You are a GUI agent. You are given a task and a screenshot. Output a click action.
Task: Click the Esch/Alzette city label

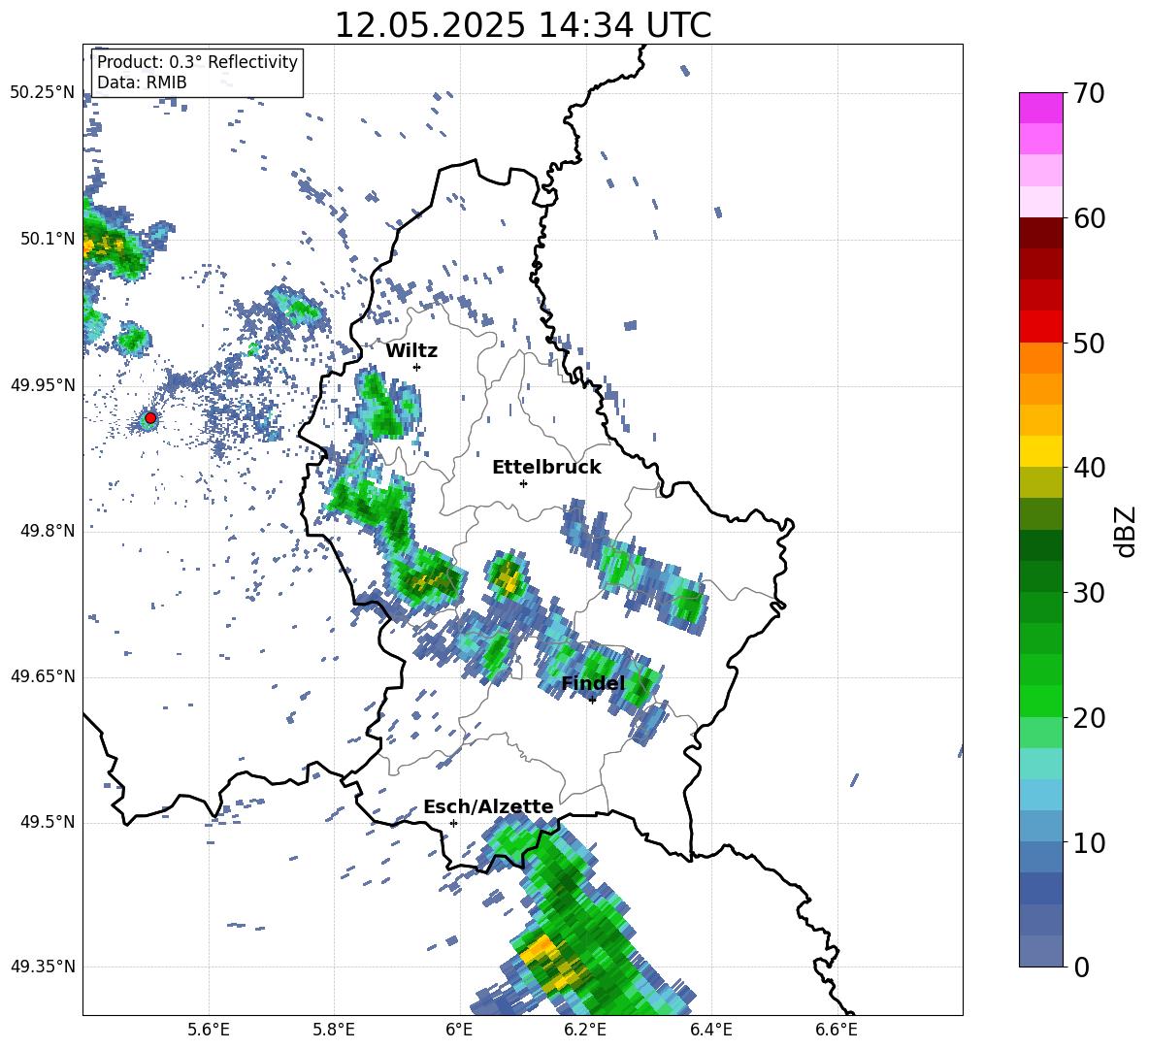click(x=488, y=807)
